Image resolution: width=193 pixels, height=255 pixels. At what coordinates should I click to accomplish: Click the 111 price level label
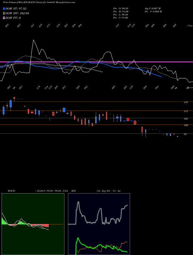(186, 111)
